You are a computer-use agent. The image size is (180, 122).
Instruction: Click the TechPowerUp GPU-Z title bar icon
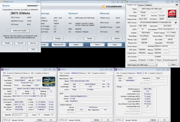point(127,2)
